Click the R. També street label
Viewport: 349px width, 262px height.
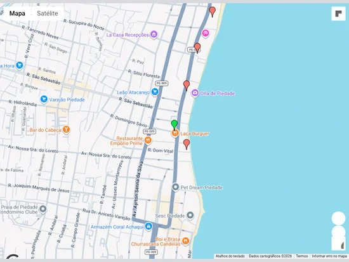click(103, 194)
